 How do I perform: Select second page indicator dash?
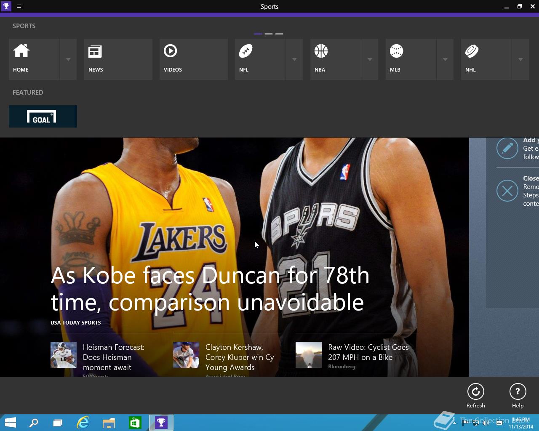click(x=269, y=34)
